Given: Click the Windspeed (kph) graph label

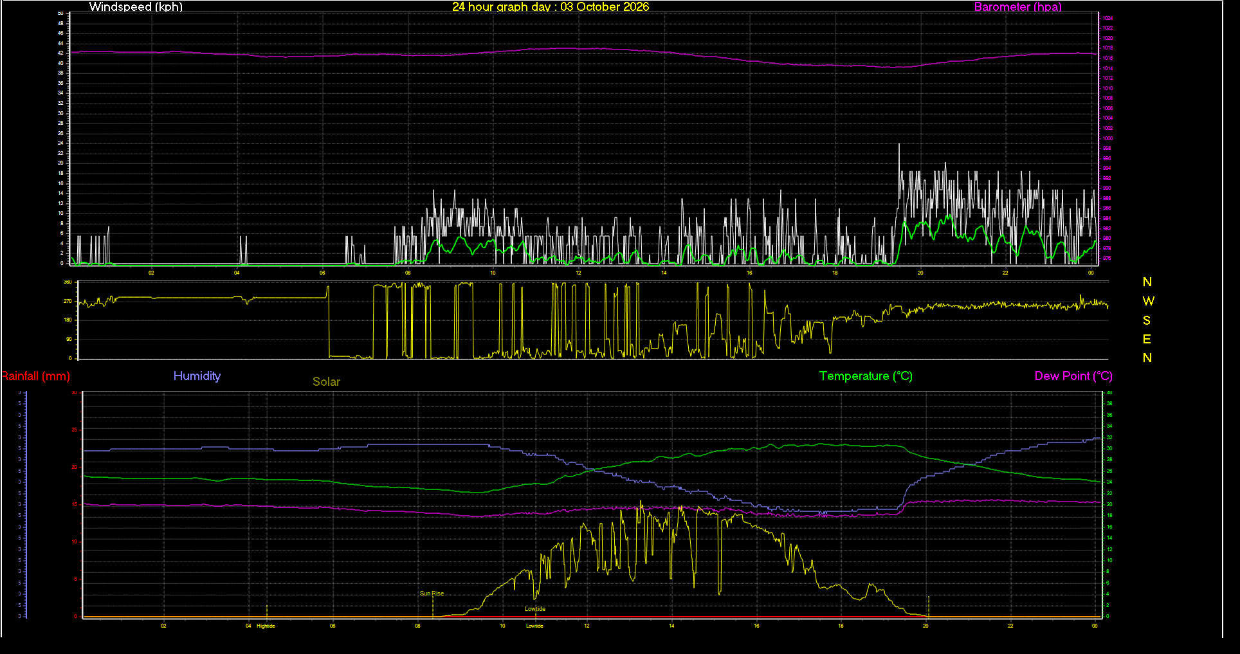Looking at the screenshot, I should [x=136, y=7].
